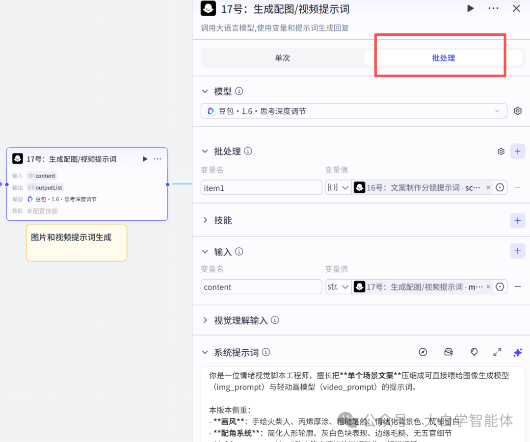
Task: Click the AI sparkle optimize prompt icon
Action: (518, 352)
